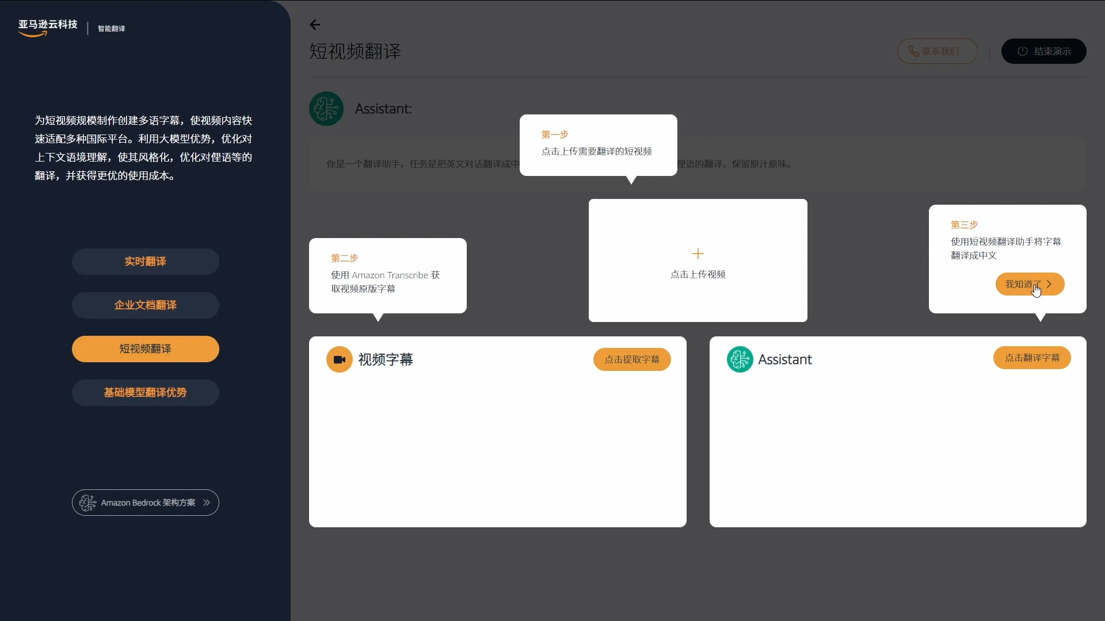Screen dimensions: 1105x621
Task: Click the 点击上传视频 upload area
Action: (698, 274)
